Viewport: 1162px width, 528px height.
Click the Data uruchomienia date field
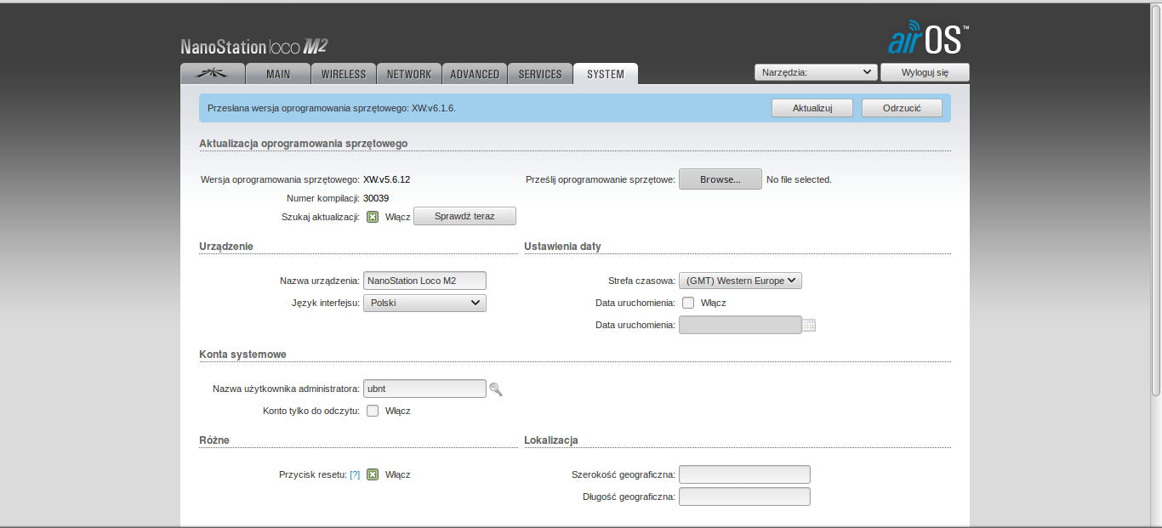click(740, 325)
